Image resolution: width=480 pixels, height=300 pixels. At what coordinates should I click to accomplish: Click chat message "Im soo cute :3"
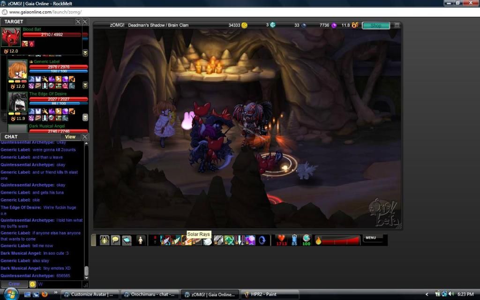pos(56,253)
